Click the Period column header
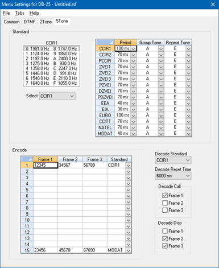 [126, 43]
